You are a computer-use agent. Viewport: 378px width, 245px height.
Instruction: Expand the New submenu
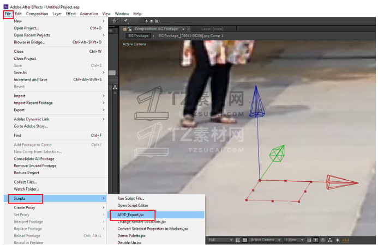[56, 21]
